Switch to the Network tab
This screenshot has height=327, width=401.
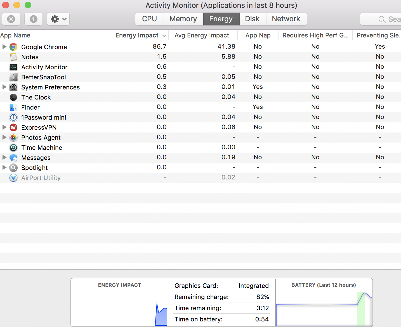[286, 19]
